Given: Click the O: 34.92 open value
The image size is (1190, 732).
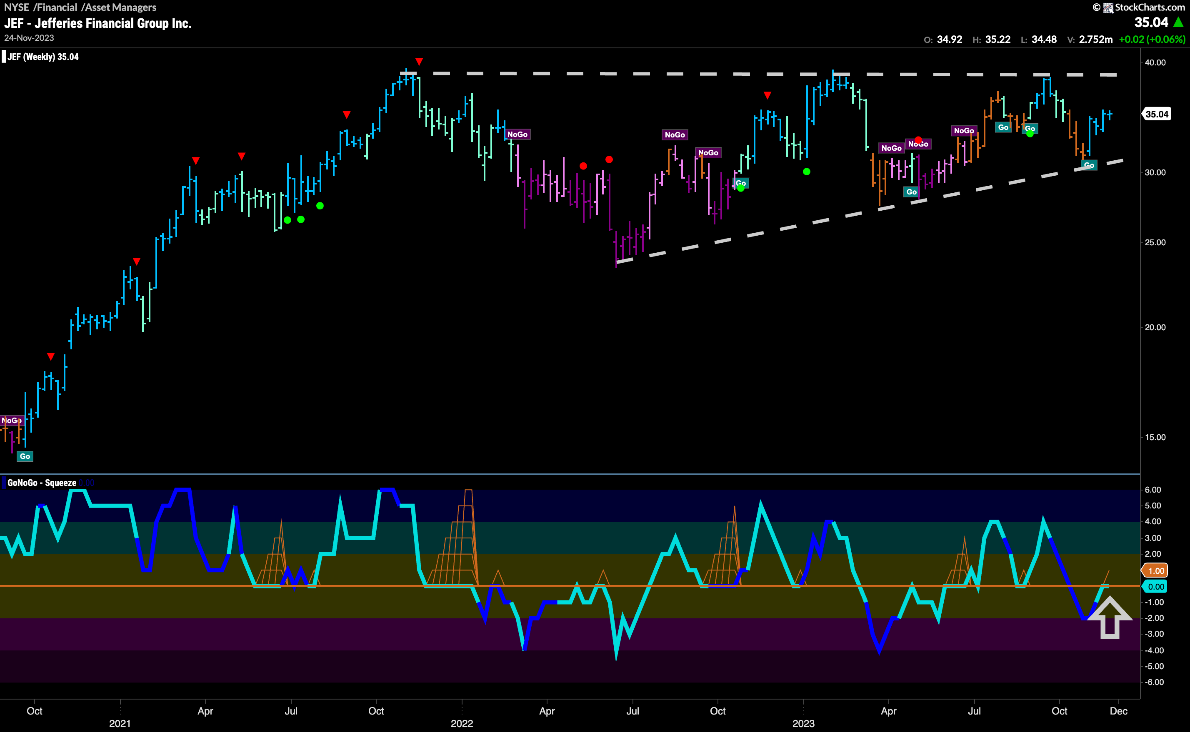Looking at the screenshot, I should (942, 39).
